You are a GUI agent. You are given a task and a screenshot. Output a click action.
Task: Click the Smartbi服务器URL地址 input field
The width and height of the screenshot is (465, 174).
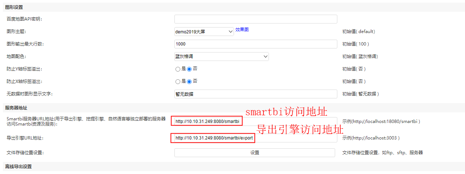click(256, 122)
